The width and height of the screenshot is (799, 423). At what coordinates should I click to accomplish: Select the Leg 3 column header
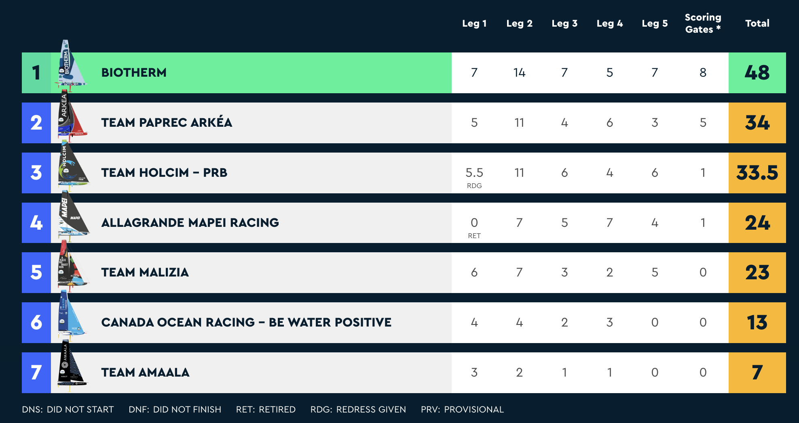tap(564, 23)
